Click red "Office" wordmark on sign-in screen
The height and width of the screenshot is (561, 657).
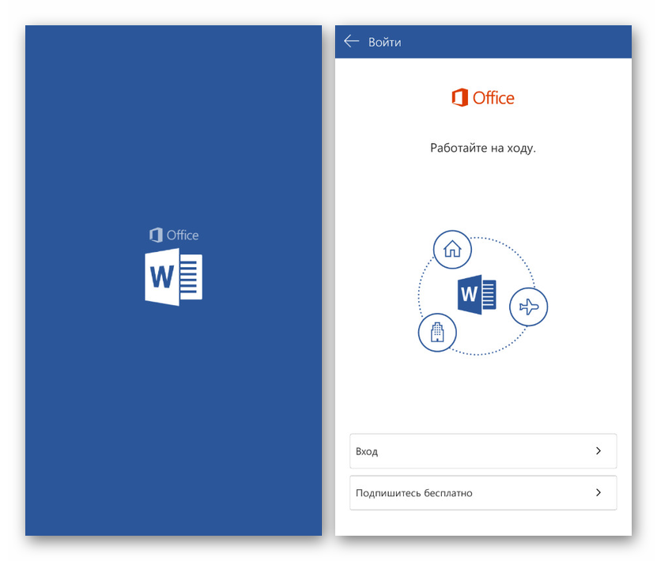(x=493, y=98)
